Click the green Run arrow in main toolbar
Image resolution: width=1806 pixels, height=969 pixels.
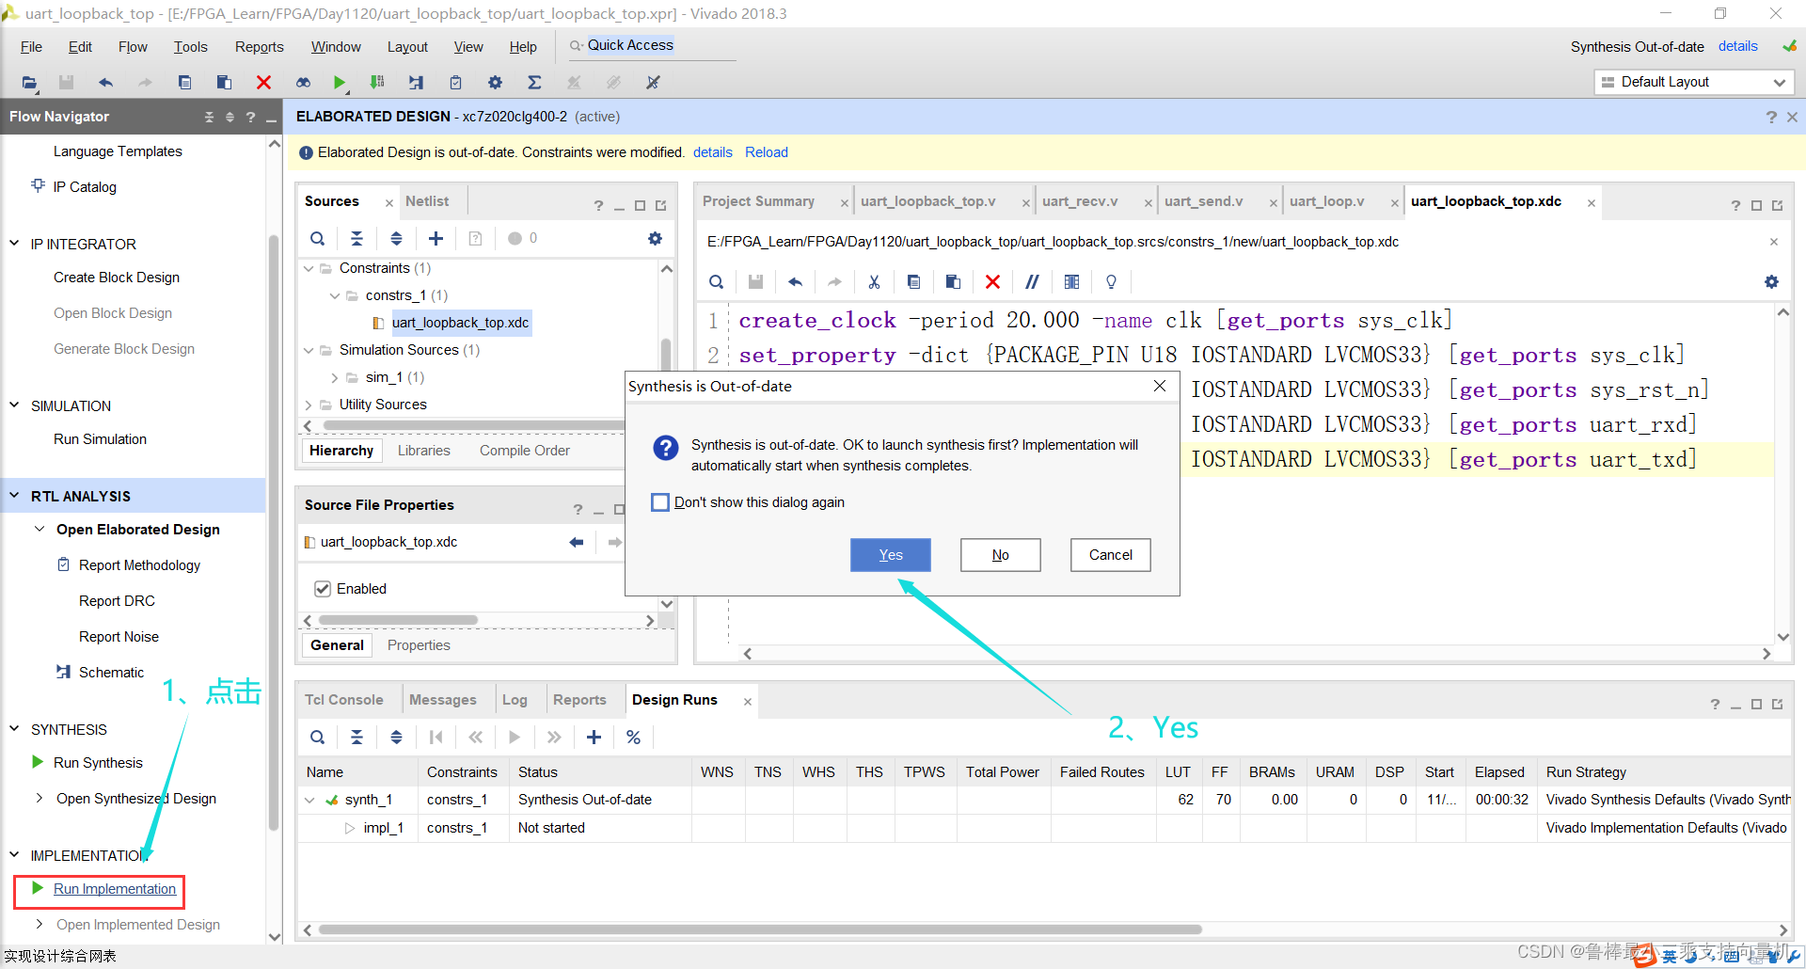coord(340,83)
